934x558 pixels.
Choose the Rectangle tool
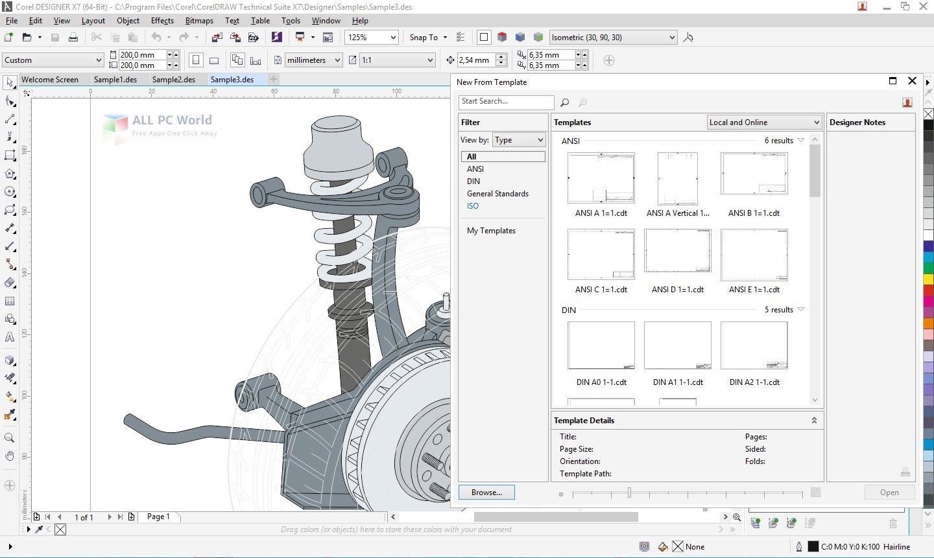[10, 156]
